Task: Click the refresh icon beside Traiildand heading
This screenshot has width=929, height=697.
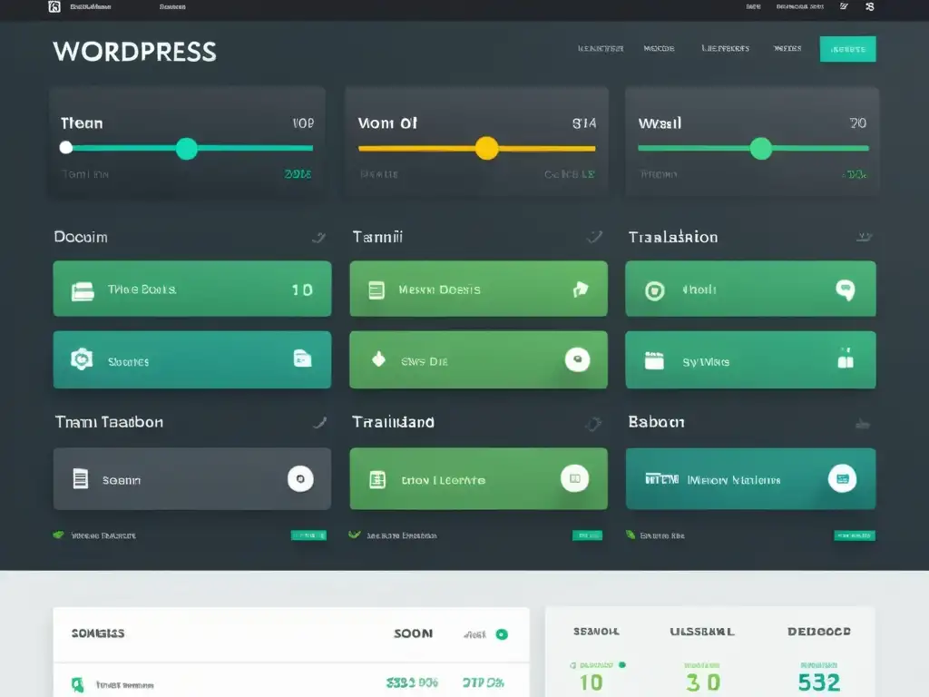Action: (593, 423)
